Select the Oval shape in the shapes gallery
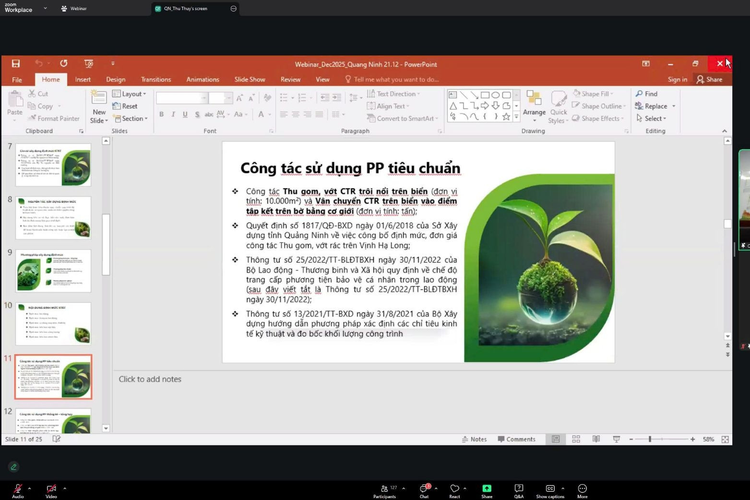The image size is (750, 500). click(x=495, y=95)
